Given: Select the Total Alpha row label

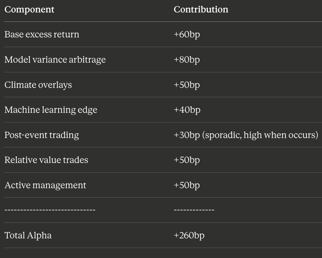Looking at the screenshot, I should click(28, 236).
